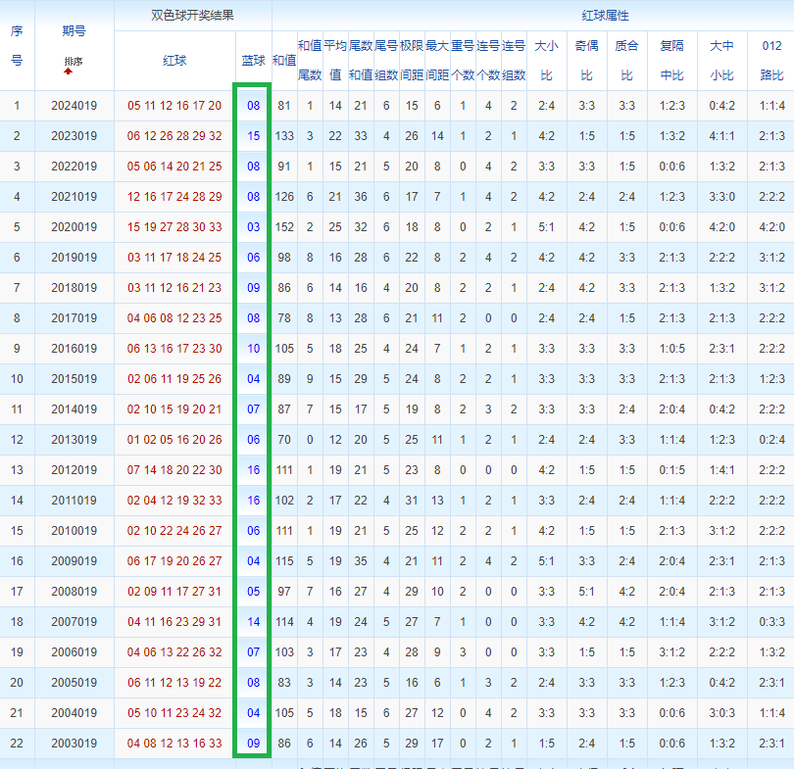Select the 奇偶比 column header
Image resolution: width=794 pixels, height=769 pixels.
point(587,61)
